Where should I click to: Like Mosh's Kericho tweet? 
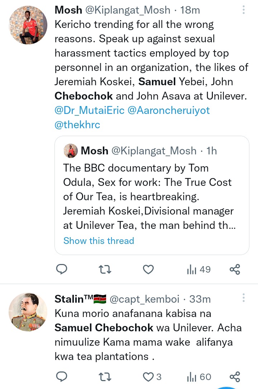click(148, 269)
